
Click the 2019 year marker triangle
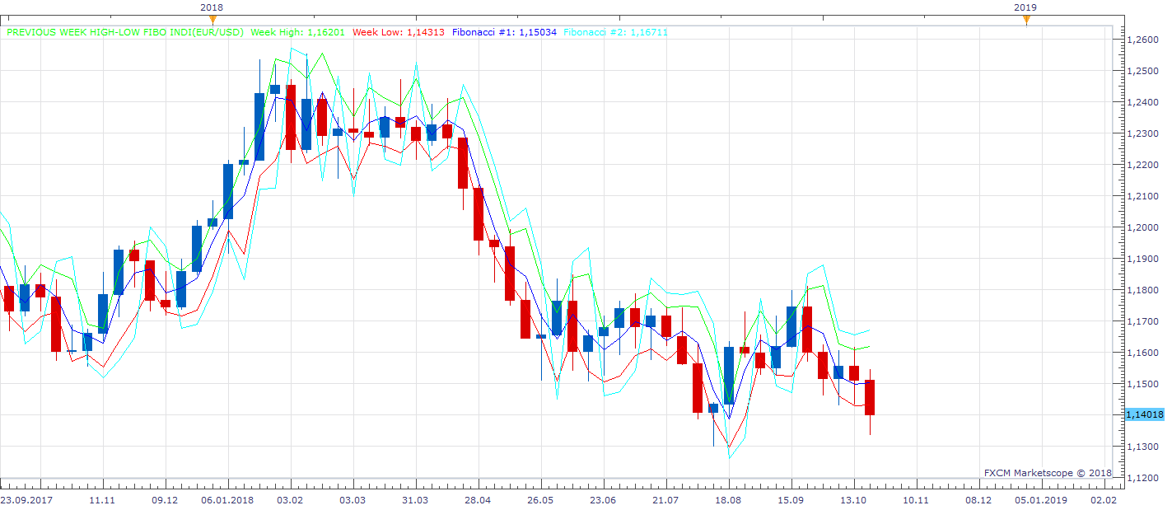(1025, 20)
